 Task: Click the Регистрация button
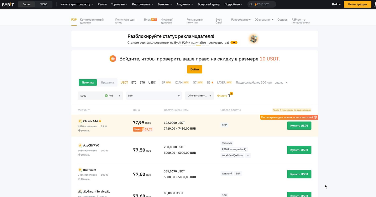358,4
